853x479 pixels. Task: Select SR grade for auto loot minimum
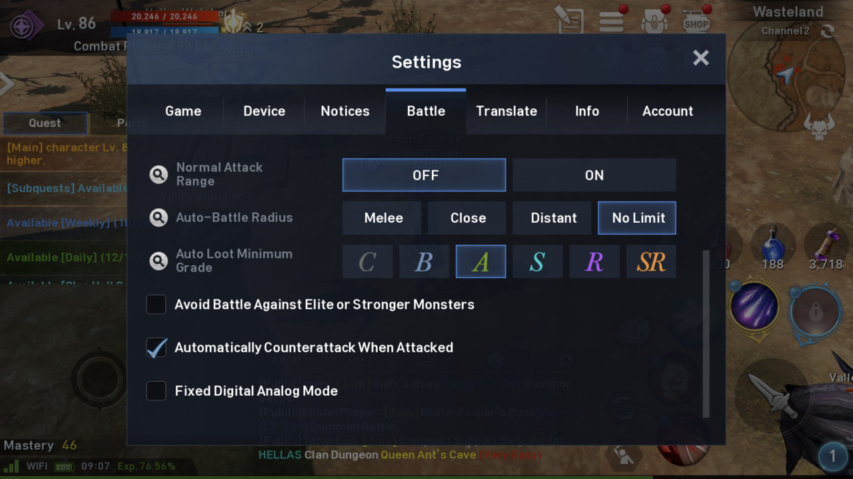pyautogui.click(x=651, y=261)
